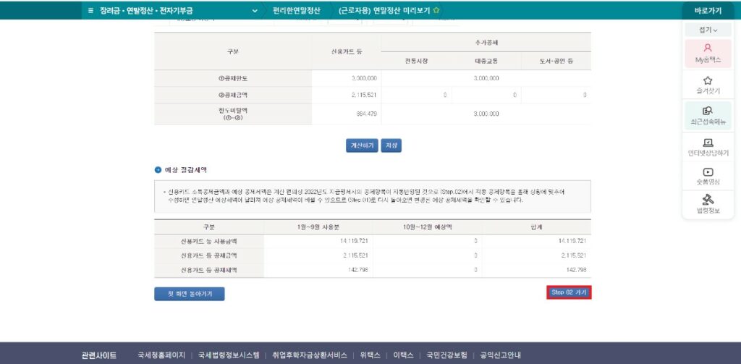This screenshot has height=364, width=741.
Task: Click the 법령정보 gavel icon
Action: pyautogui.click(x=708, y=199)
